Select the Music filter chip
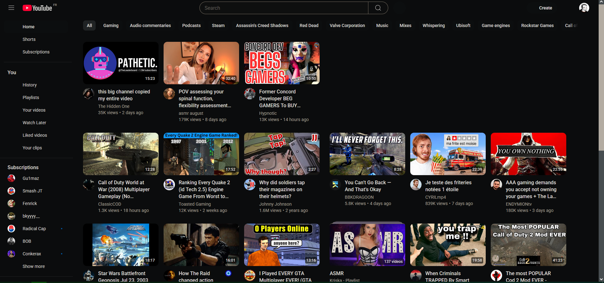Screen dimensions: 604x283 (382, 25)
